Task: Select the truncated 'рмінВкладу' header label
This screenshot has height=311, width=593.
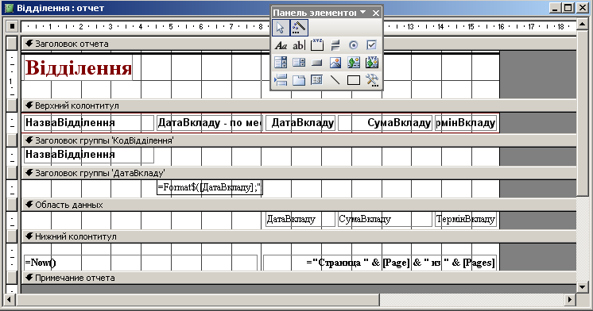Action: tap(466, 123)
